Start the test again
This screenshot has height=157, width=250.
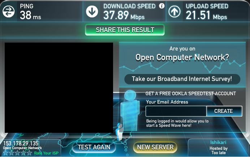pos(94,147)
